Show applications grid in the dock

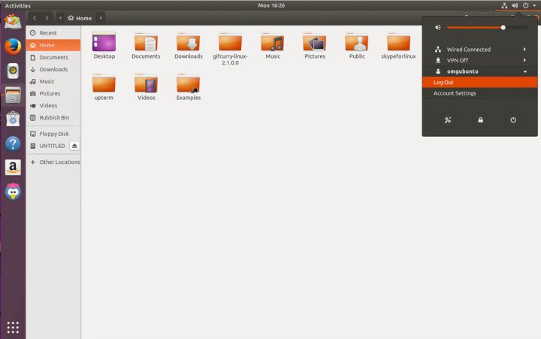point(12,327)
